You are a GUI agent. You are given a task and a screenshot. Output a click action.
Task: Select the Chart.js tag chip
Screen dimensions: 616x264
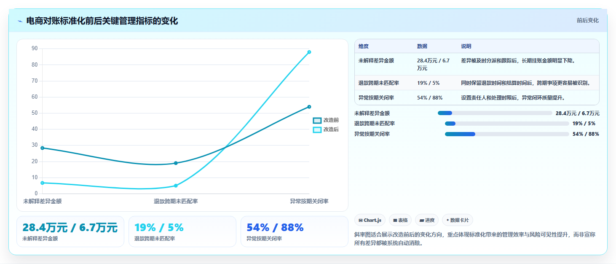[x=370, y=220]
